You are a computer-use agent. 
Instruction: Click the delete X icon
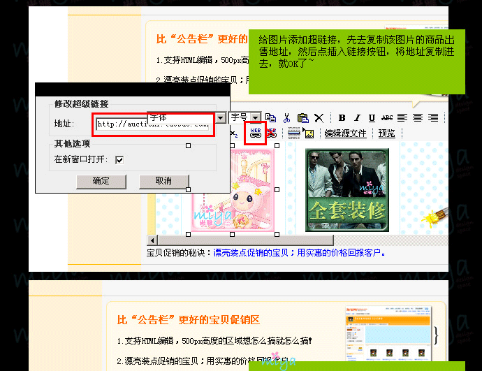(319, 117)
